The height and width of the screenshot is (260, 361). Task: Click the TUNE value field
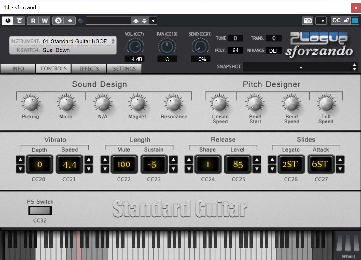click(x=235, y=38)
